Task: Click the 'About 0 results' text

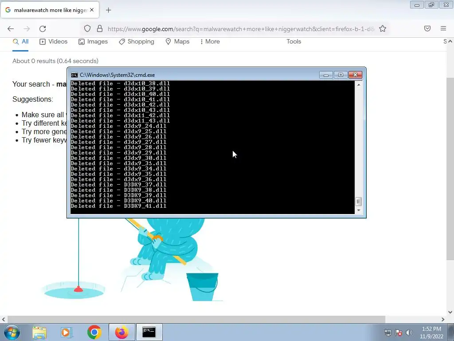Action: [55, 61]
